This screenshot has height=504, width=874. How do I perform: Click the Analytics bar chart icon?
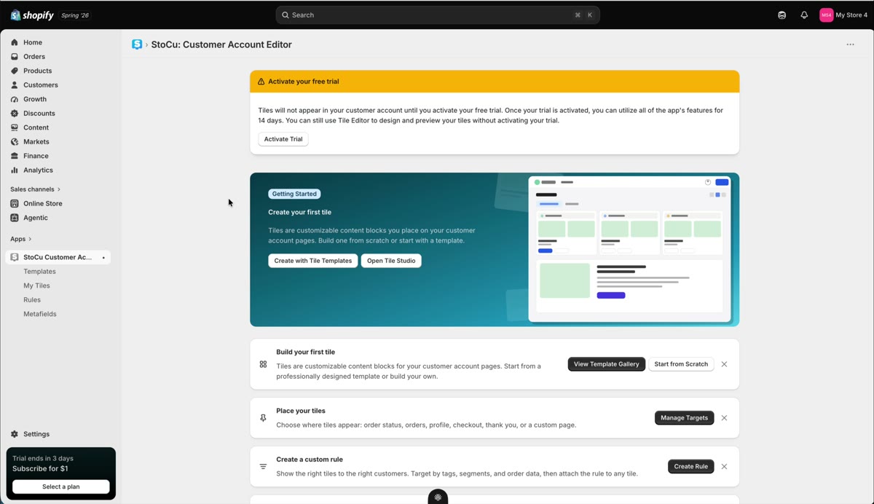pos(15,170)
